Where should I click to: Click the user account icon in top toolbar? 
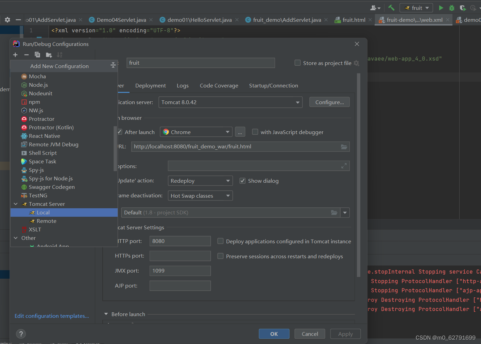(x=375, y=8)
